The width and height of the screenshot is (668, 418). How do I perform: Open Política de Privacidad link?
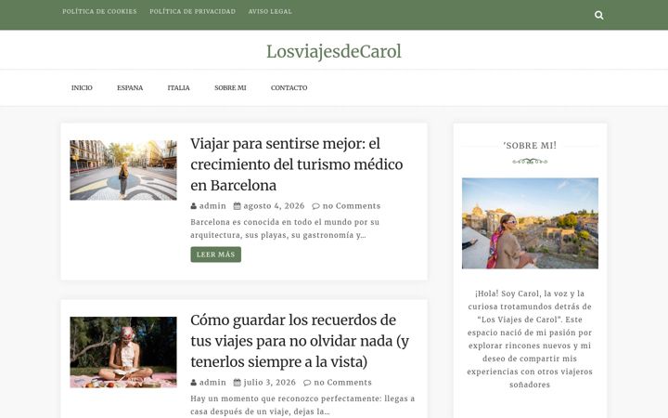(x=193, y=11)
